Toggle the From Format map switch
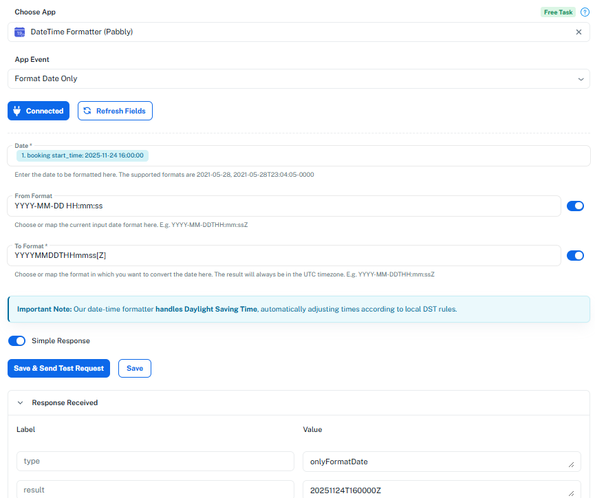595x498 pixels. point(575,206)
